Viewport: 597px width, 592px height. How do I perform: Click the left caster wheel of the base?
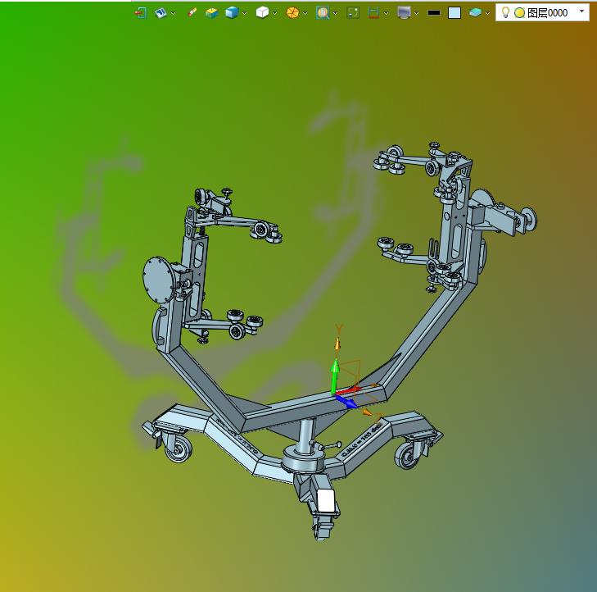click(x=179, y=449)
